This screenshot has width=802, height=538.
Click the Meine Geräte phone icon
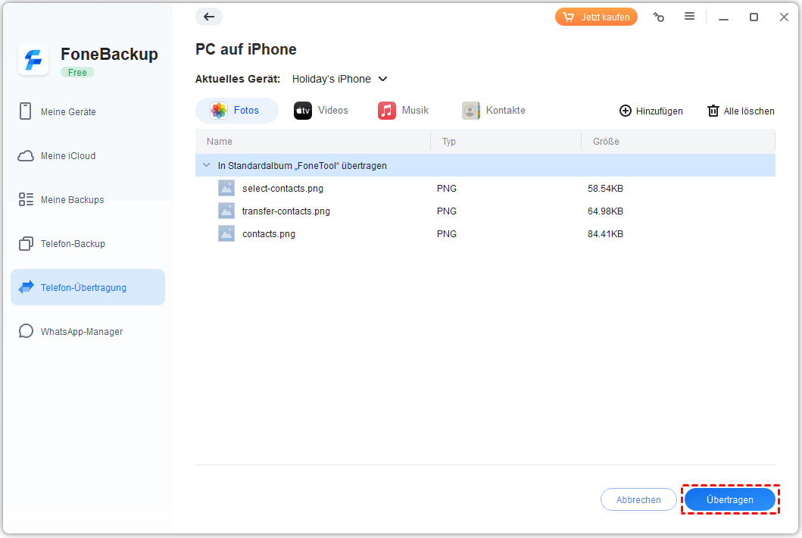(25, 111)
